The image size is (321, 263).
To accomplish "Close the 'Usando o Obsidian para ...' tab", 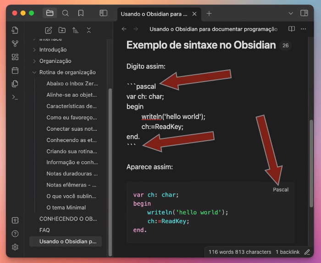I will point(194,14).
